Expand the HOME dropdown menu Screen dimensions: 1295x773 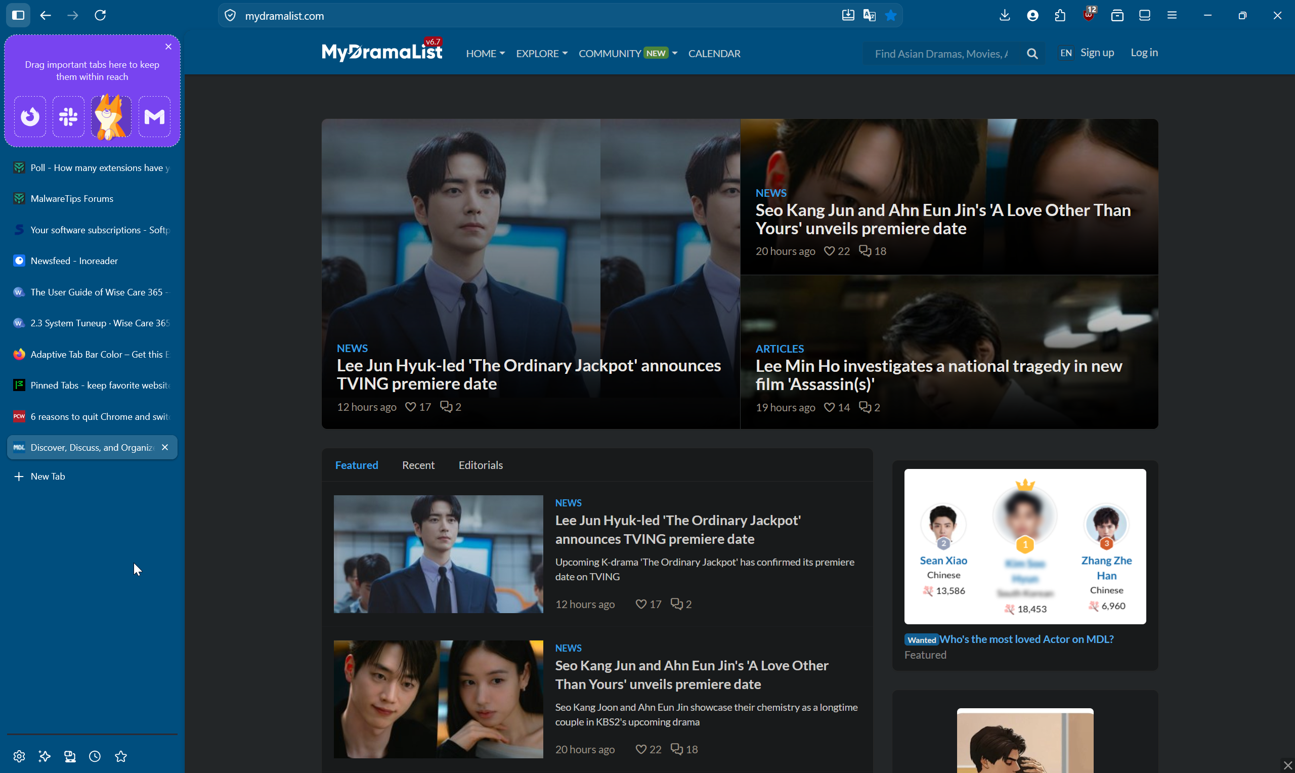tap(485, 54)
